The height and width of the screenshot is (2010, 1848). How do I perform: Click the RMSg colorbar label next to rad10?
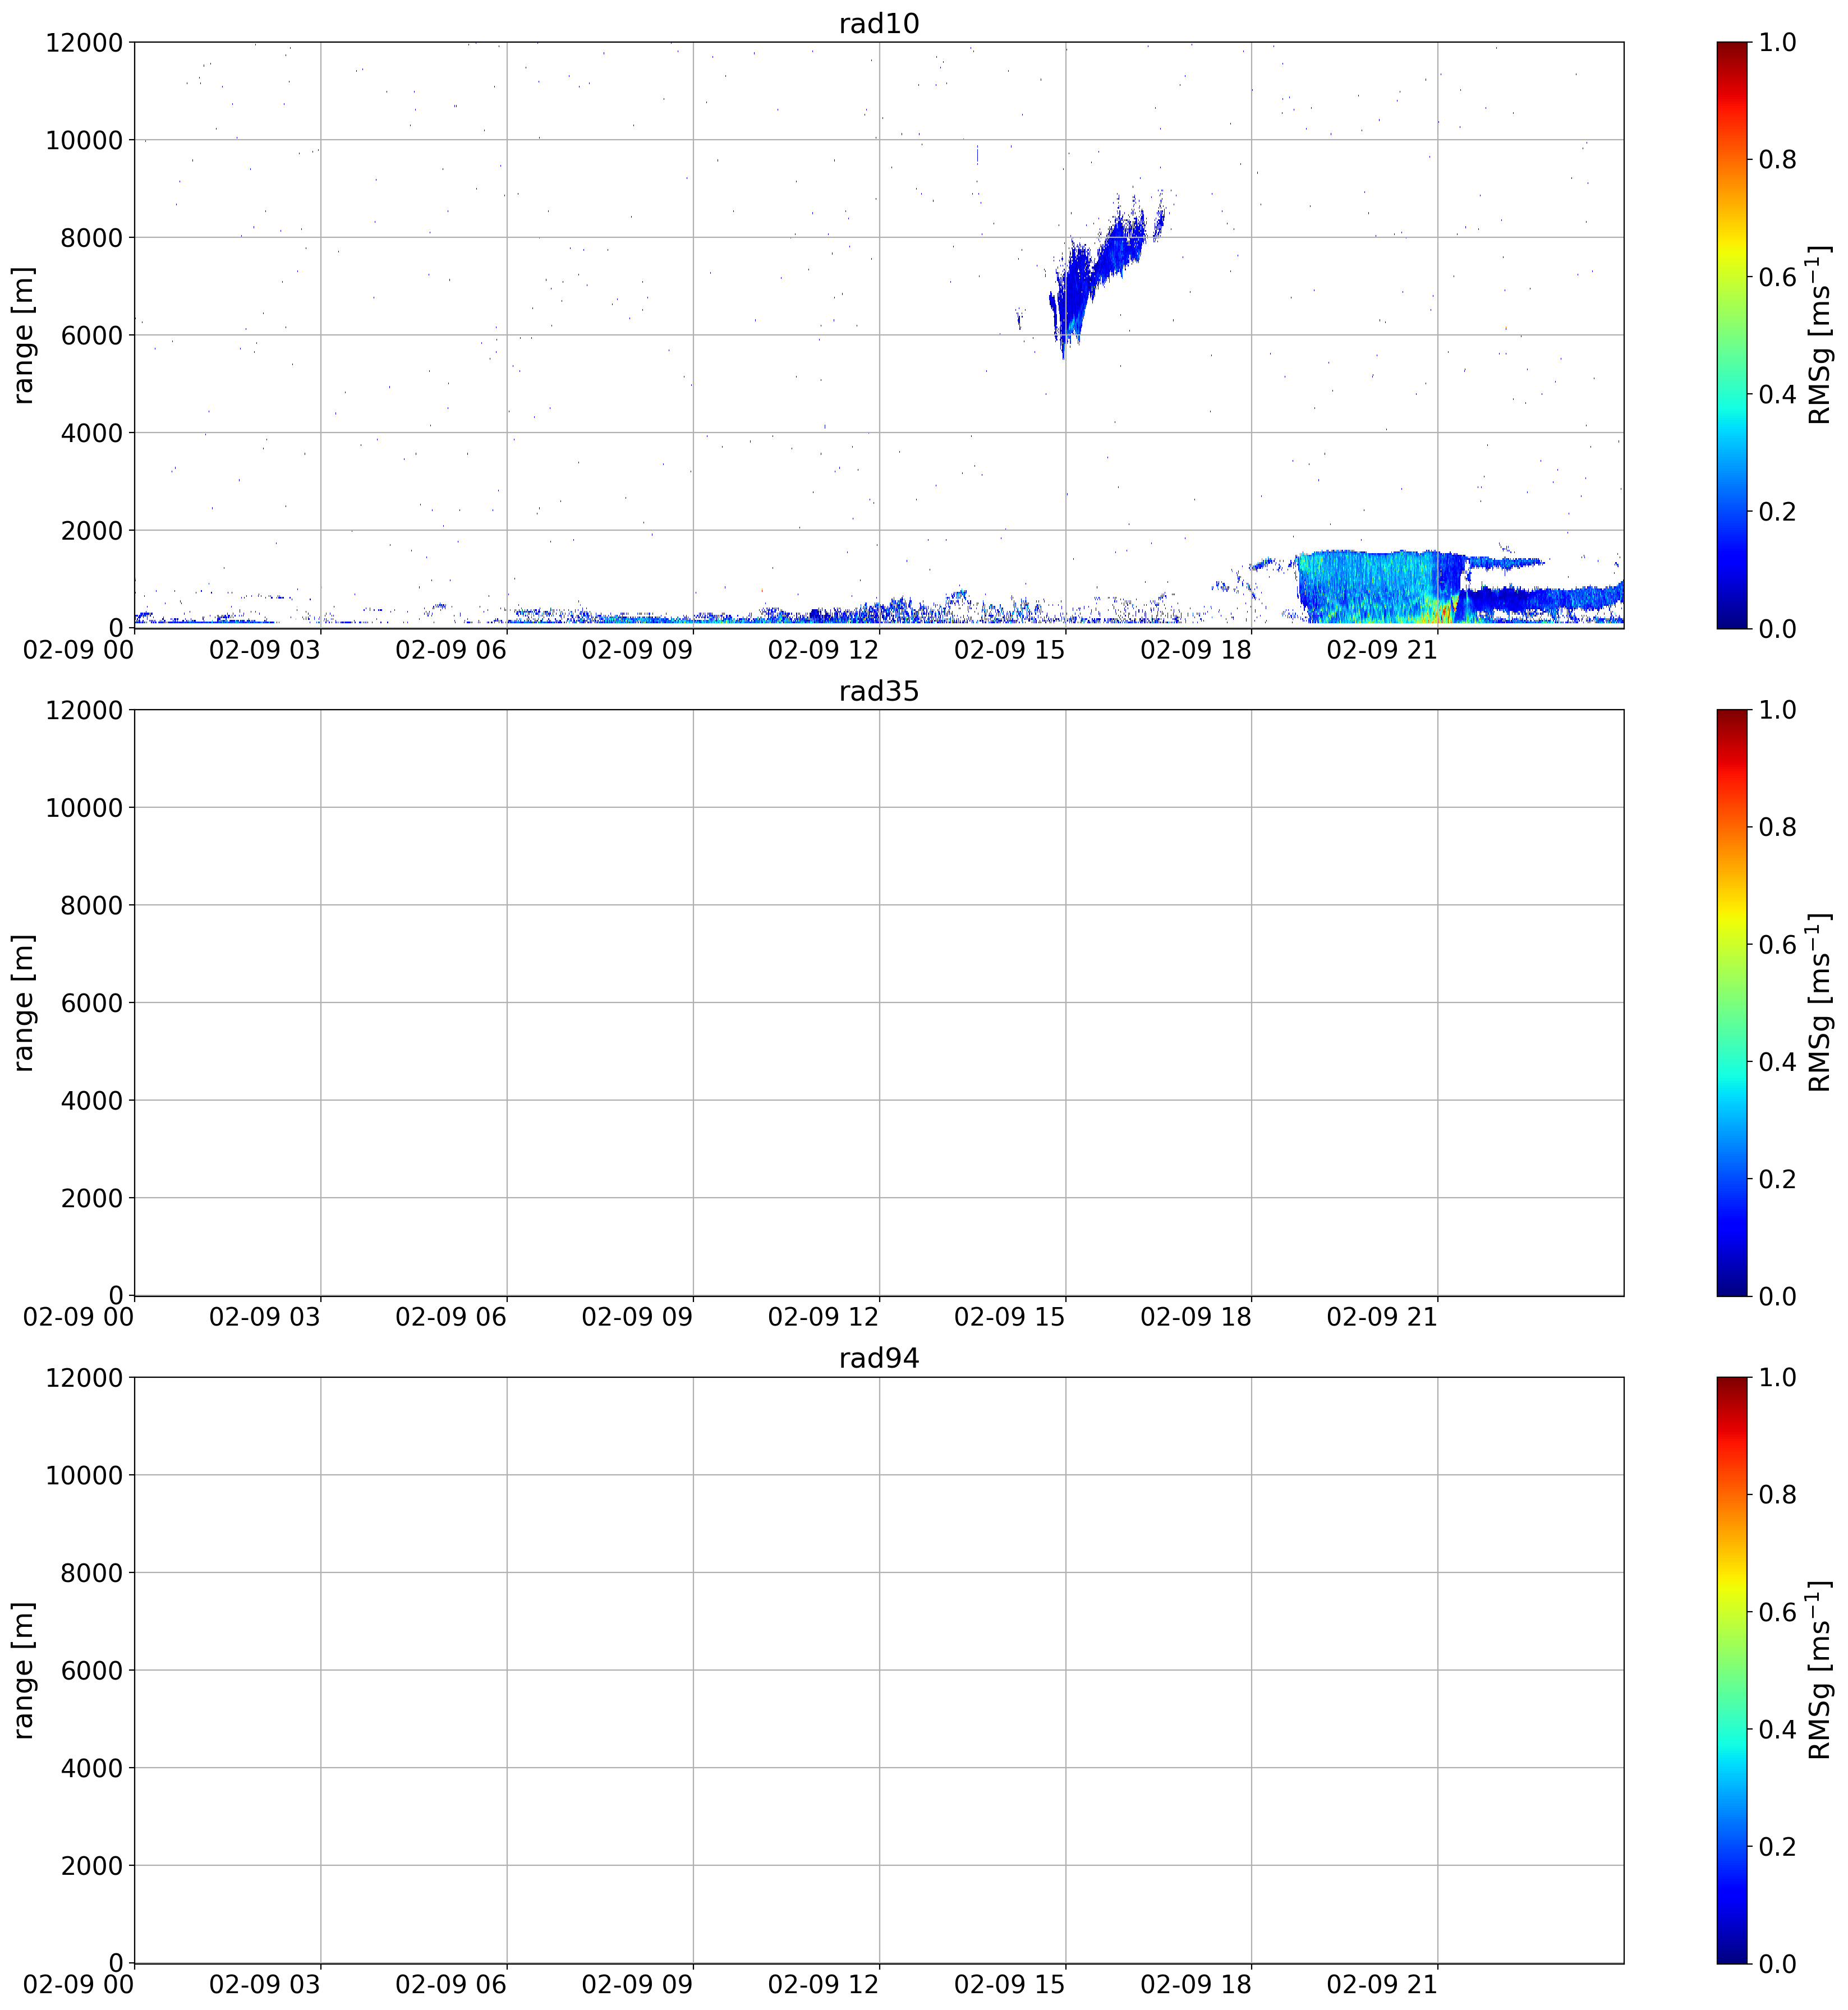(x=1819, y=335)
